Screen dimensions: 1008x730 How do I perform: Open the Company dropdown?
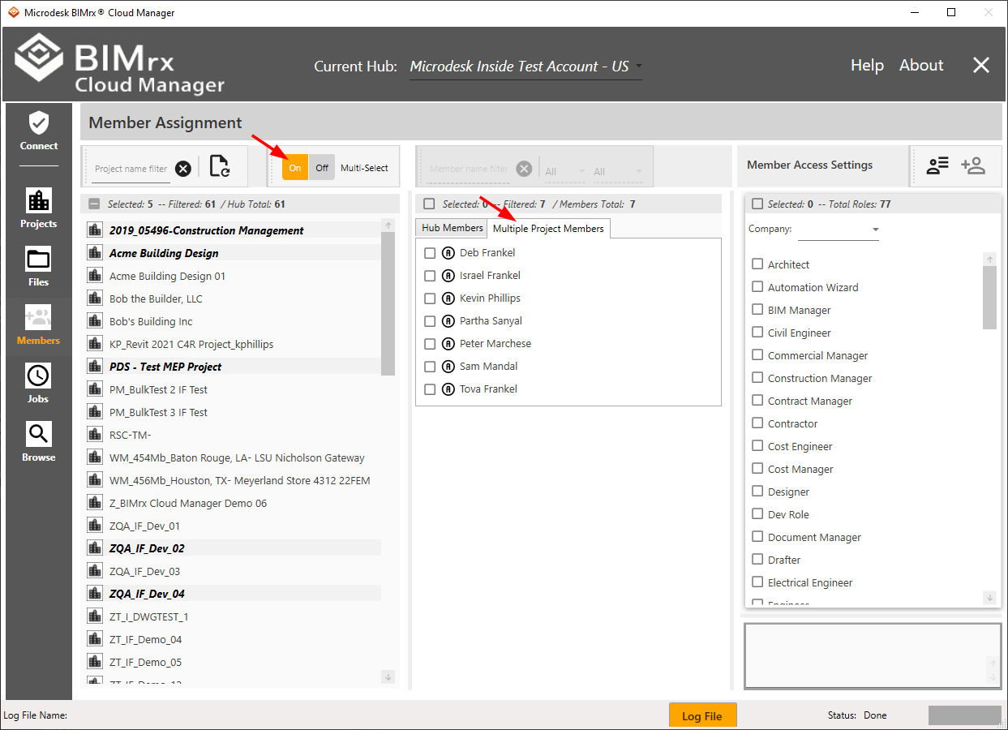[839, 230]
